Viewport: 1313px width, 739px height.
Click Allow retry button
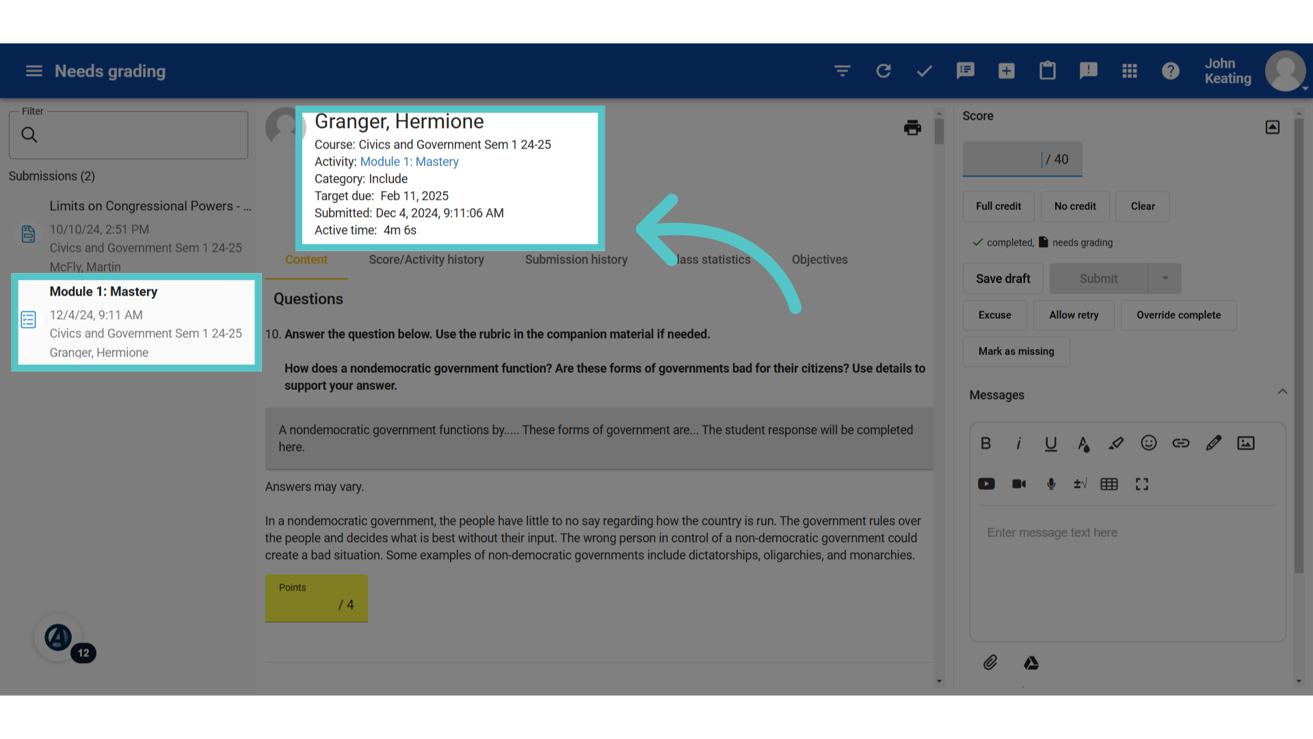(x=1074, y=315)
